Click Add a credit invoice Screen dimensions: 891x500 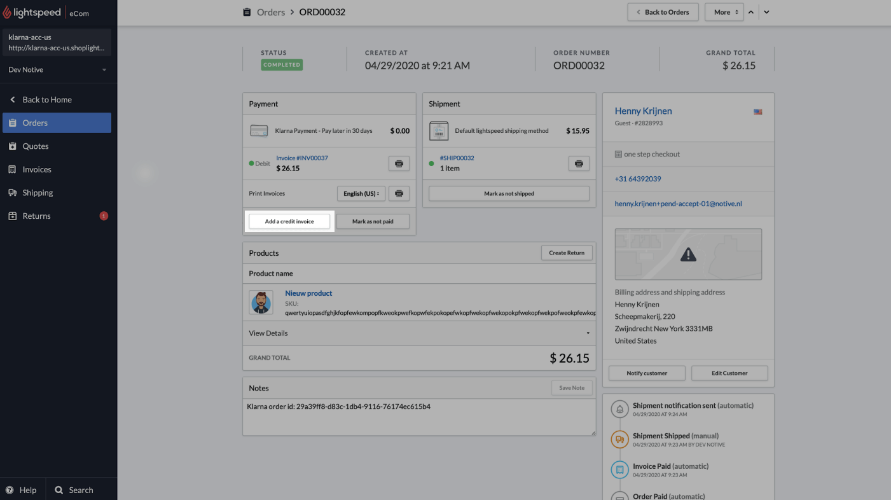289,221
